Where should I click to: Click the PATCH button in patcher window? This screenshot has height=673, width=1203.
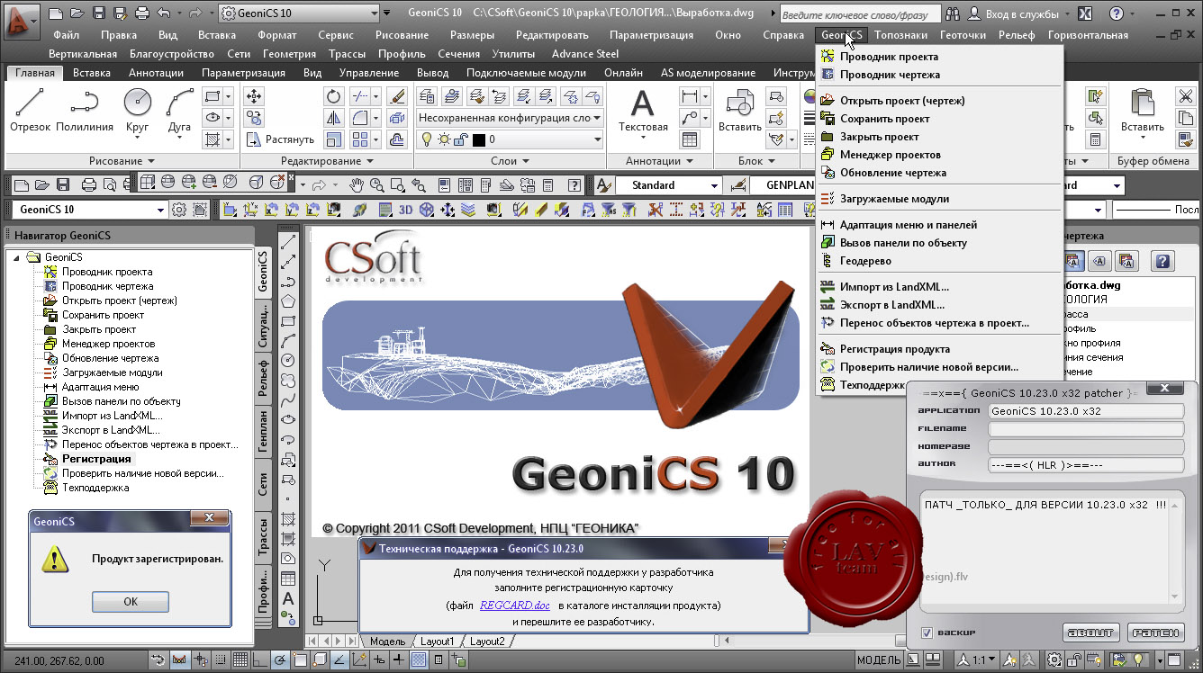click(1154, 633)
